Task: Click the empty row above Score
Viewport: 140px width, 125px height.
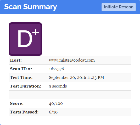Action: coord(70,95)
